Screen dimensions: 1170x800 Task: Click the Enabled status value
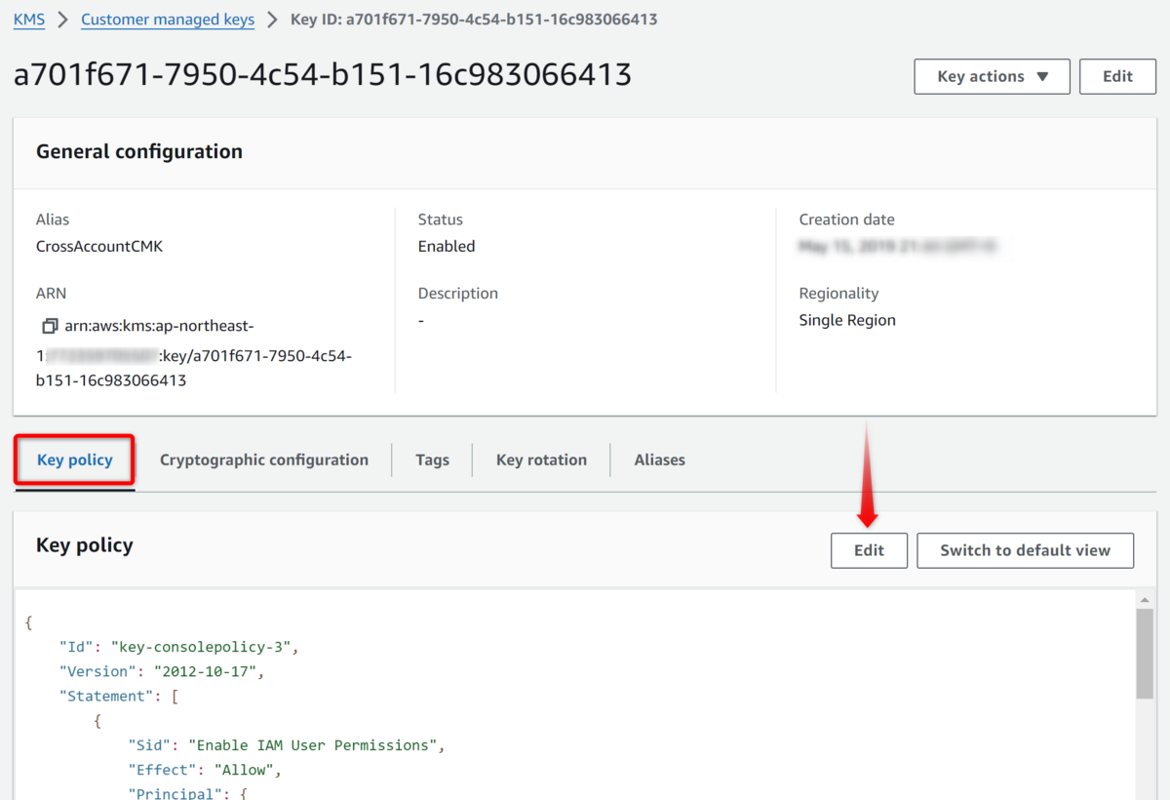coord(447,246)
